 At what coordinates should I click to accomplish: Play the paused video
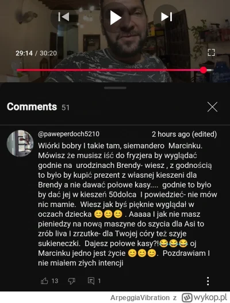116,18
